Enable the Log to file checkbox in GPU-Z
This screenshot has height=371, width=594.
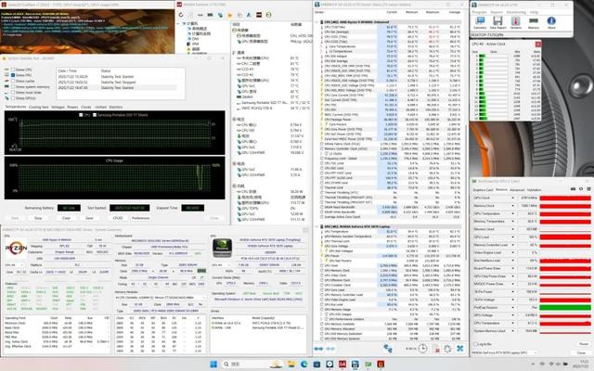click(x=475, y=344)
